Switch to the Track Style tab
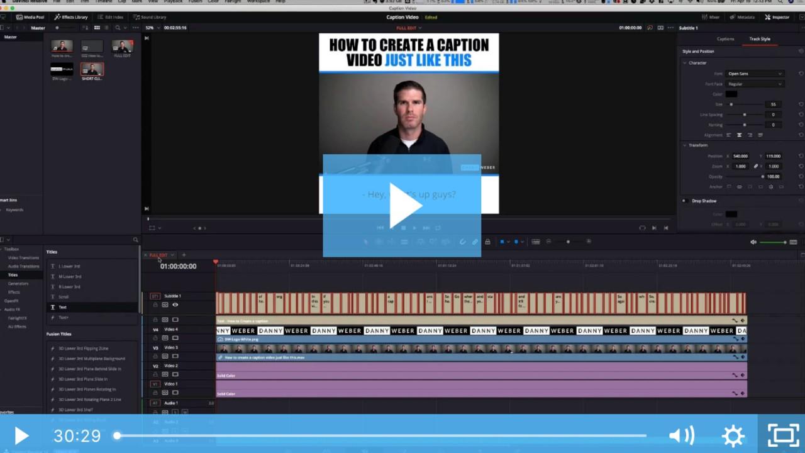 pos(760,39)
